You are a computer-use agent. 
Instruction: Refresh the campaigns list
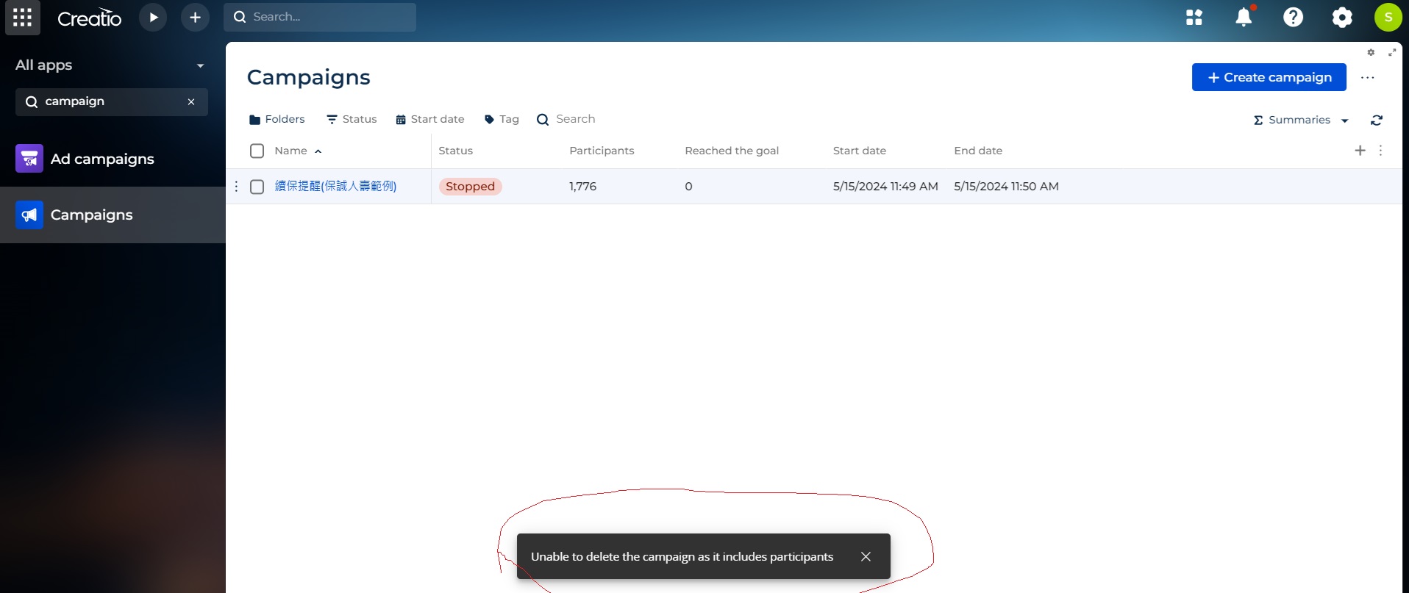point(1377,120)
